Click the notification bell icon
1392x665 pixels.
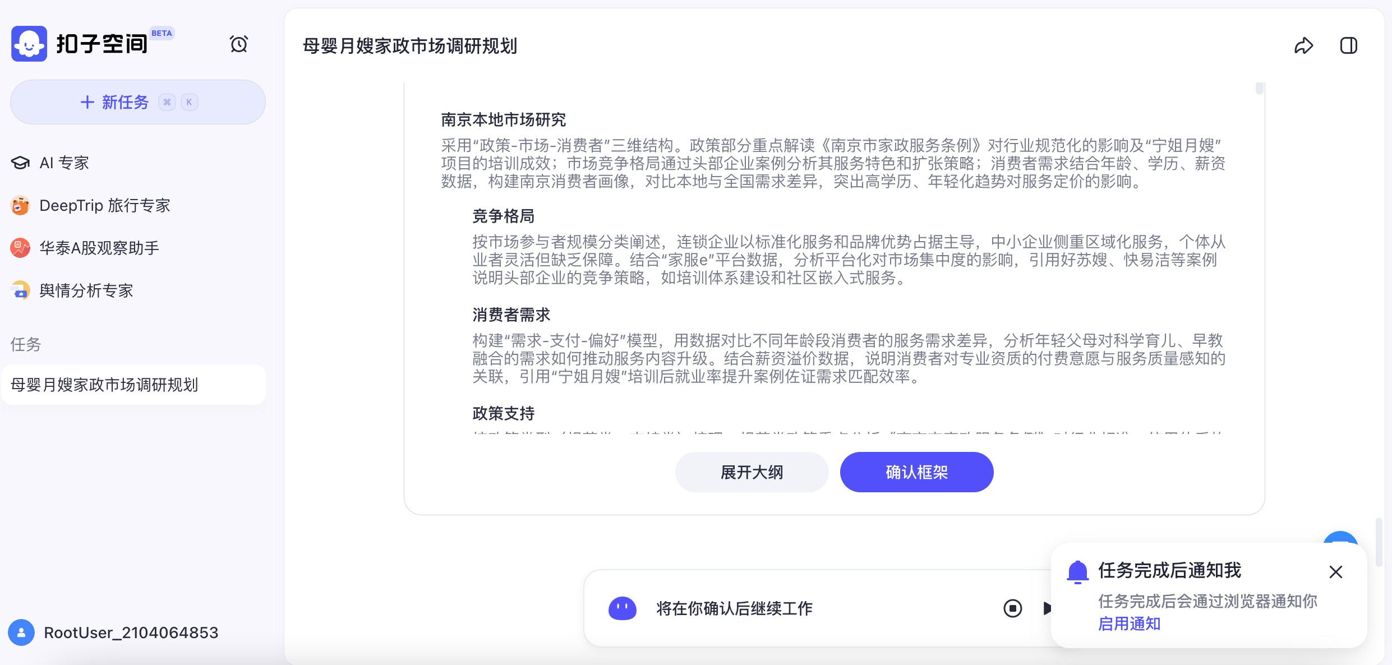(x=1077, y=572)
